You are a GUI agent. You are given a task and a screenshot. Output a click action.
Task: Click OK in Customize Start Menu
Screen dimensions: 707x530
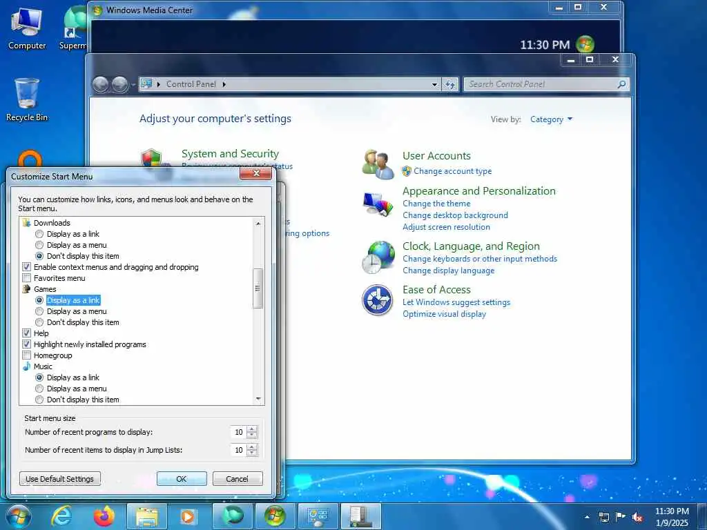[182, 479]
